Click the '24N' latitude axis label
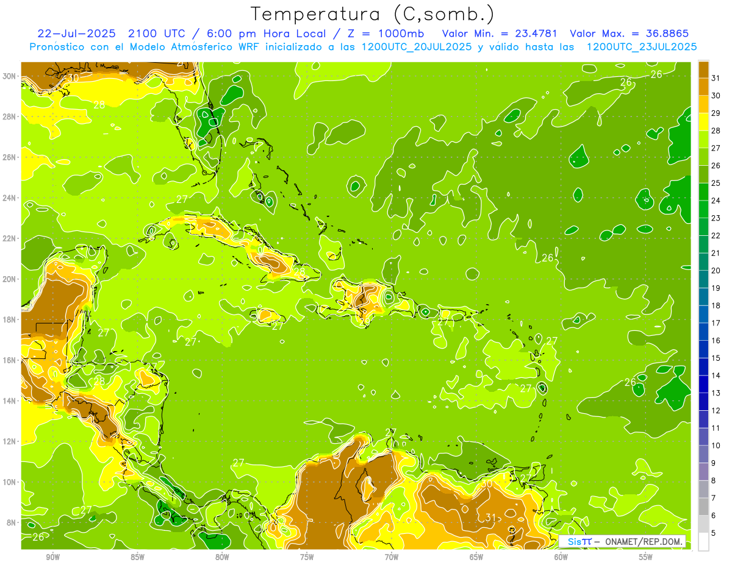The width and height of the screenshot is (732, 565). pos(10,198)
